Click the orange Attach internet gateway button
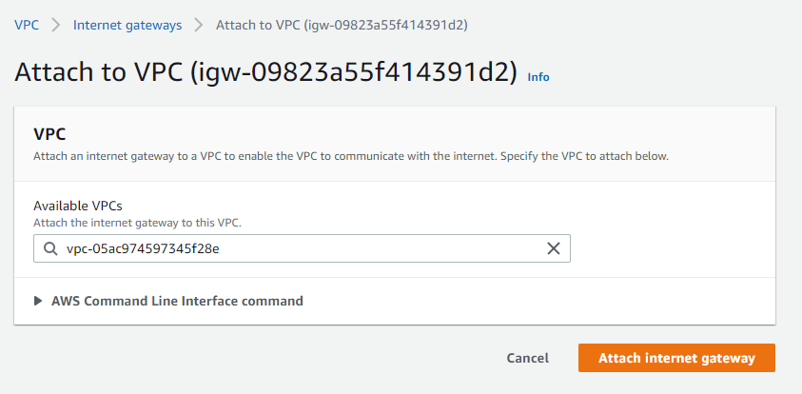This screenshot has width=802, height=394. click(676, 358)
